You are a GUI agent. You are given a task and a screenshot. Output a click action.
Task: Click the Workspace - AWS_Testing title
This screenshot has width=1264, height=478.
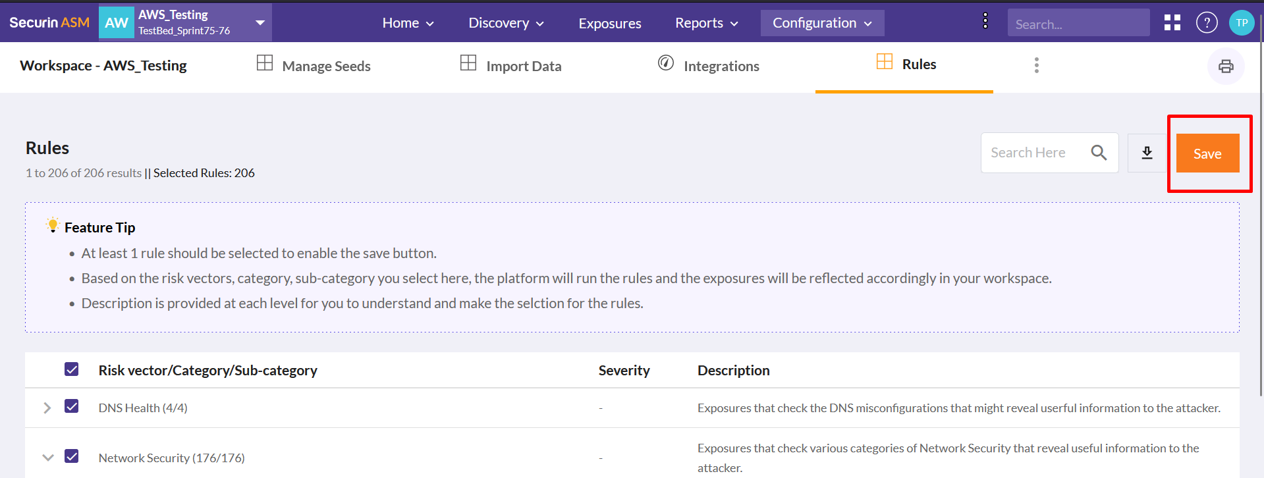pyautogui.click(x=103, y=66)
